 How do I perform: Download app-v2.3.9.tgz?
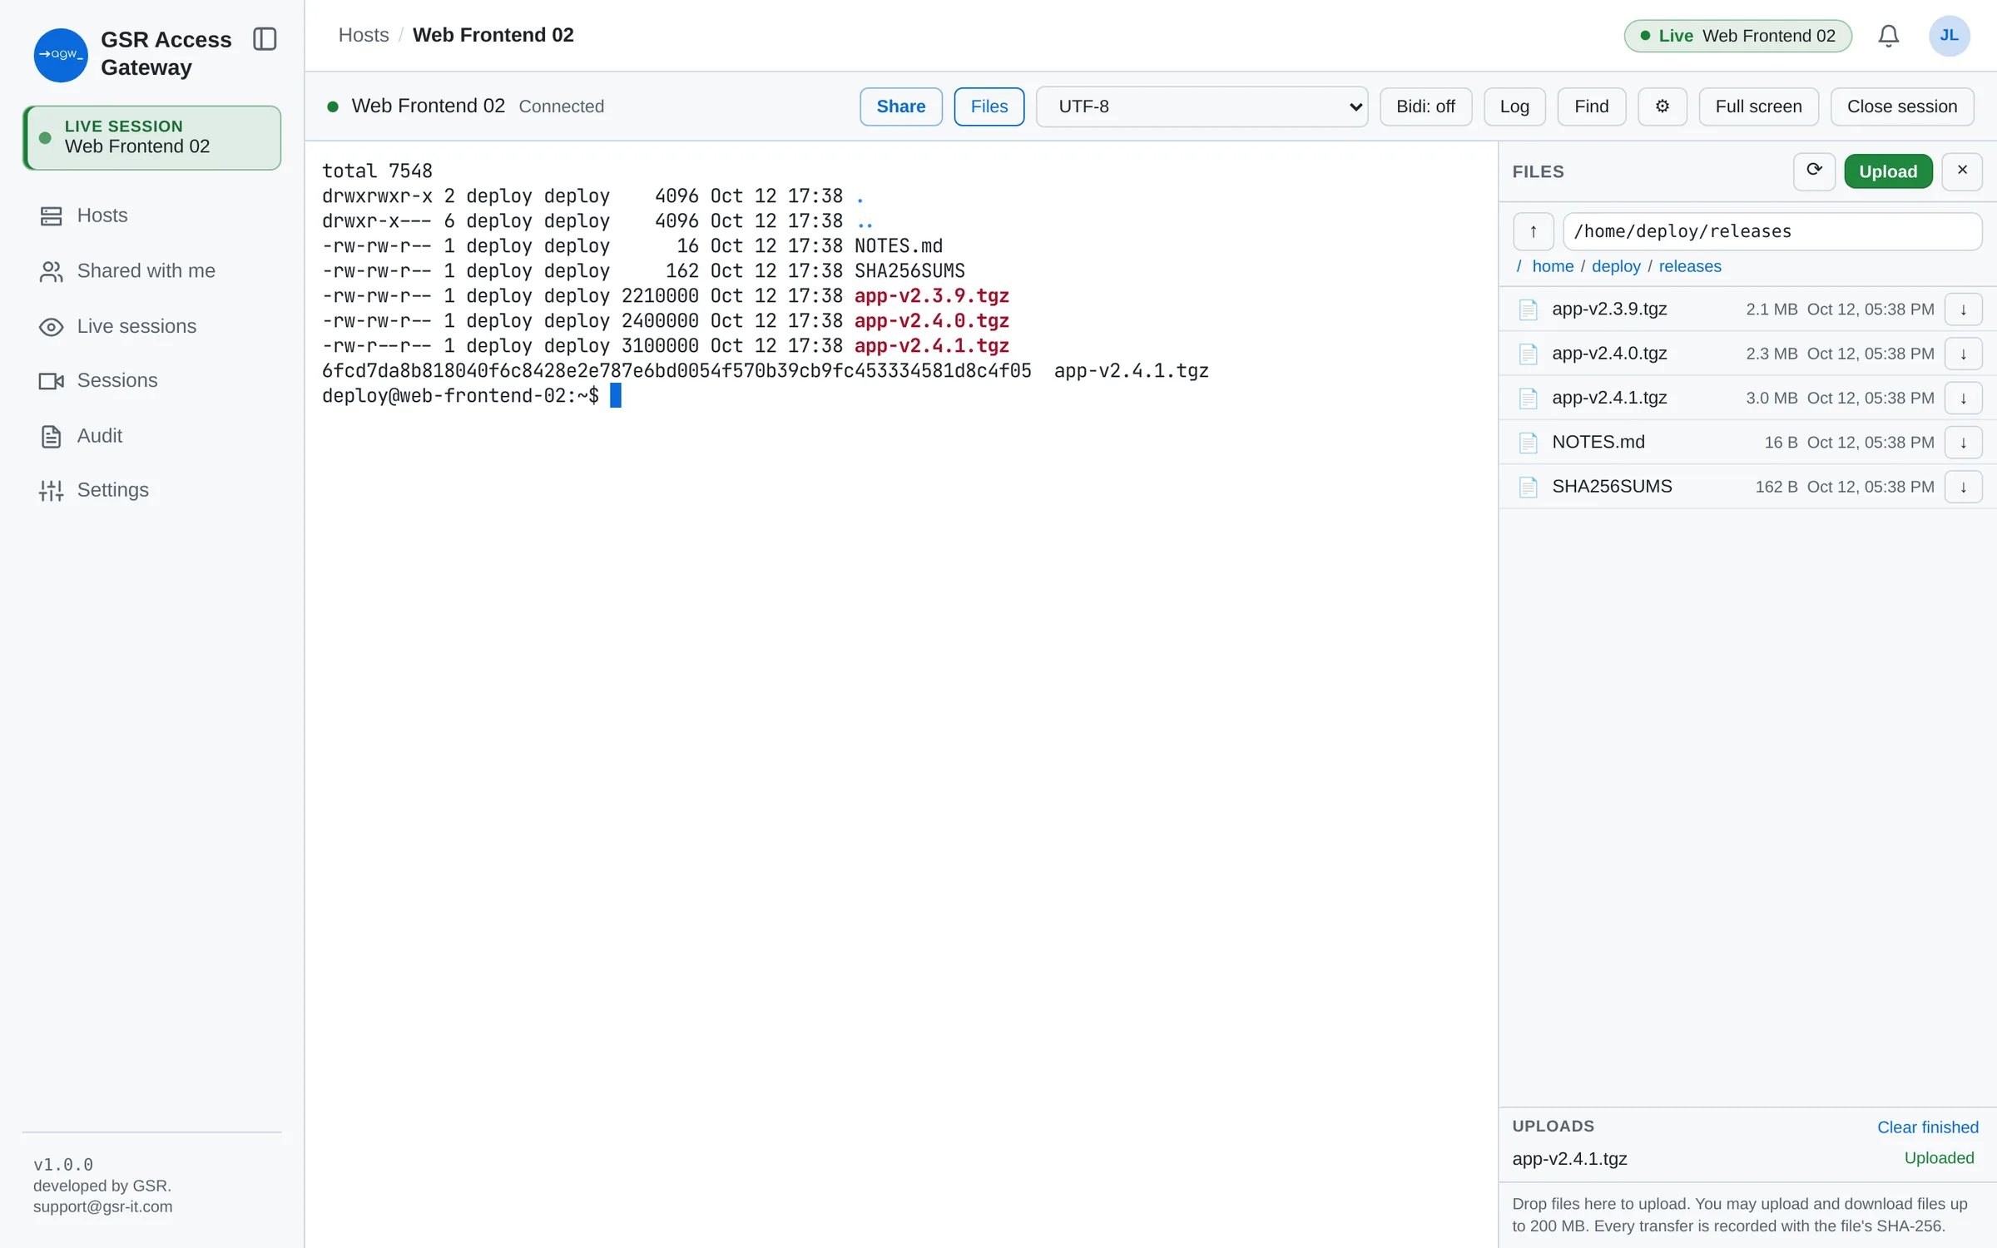click(1963, 310)
